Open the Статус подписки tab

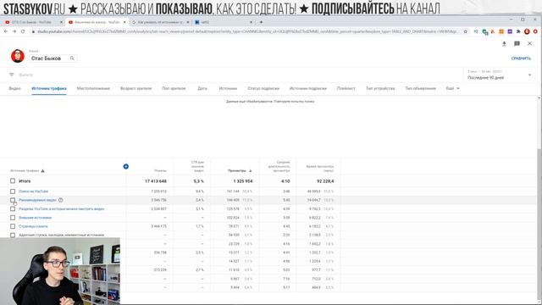coord(263,88)
